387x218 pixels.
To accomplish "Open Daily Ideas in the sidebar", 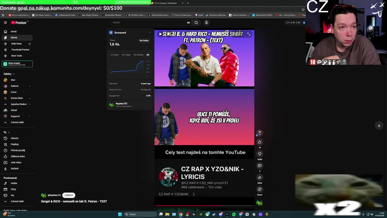I will (x=17, y=44).
